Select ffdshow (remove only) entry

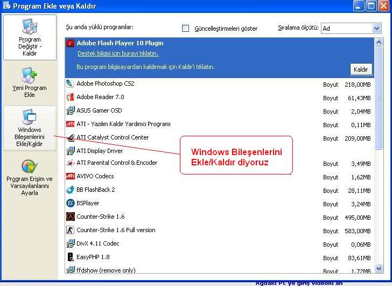coord(220,270)
